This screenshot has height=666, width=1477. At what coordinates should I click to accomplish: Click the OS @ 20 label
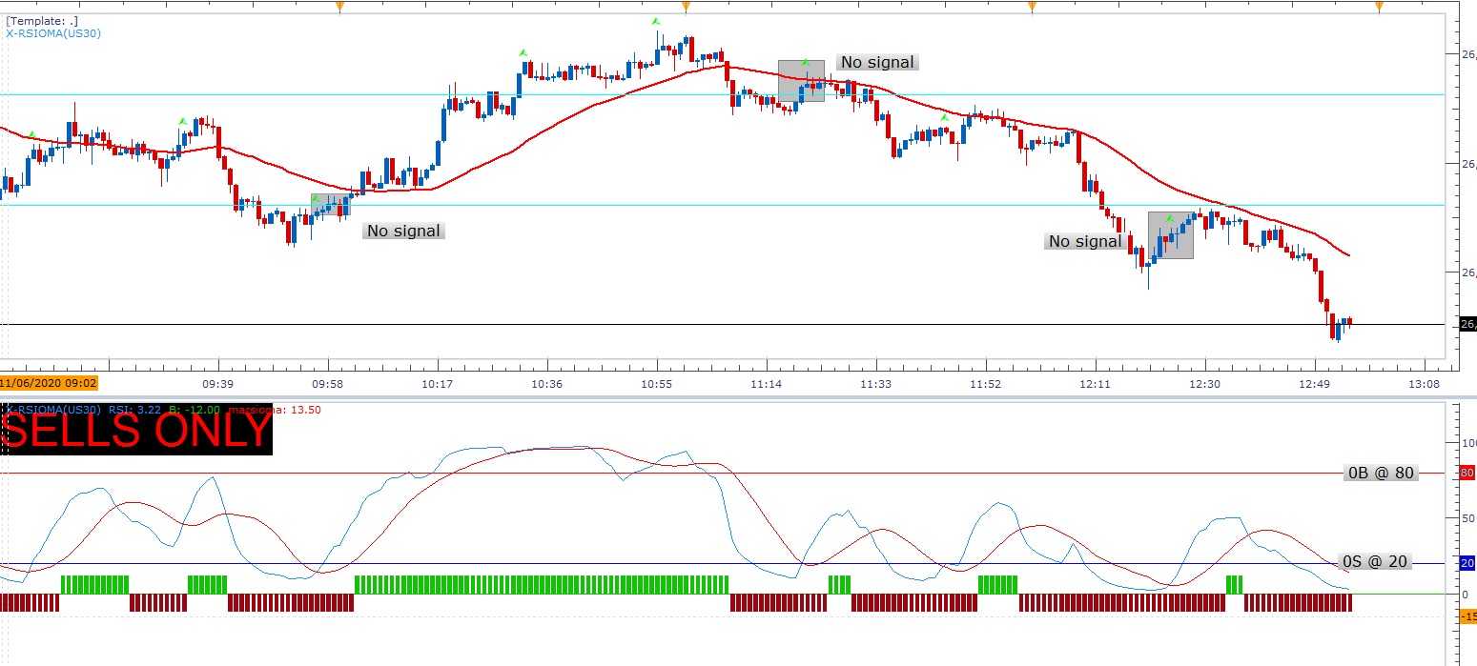tap(1375, 562)
